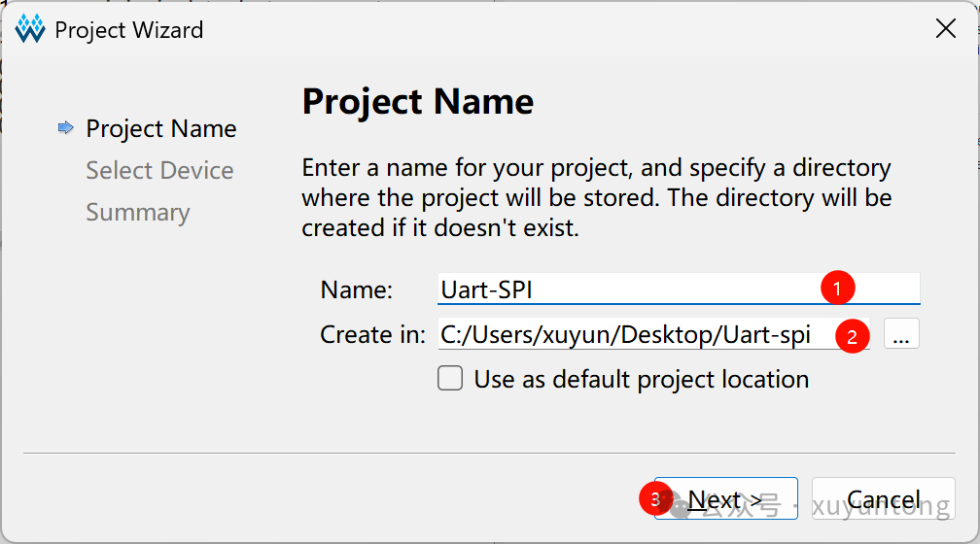
Task: Click the red marker numbered 1
Action: point(837,288)
